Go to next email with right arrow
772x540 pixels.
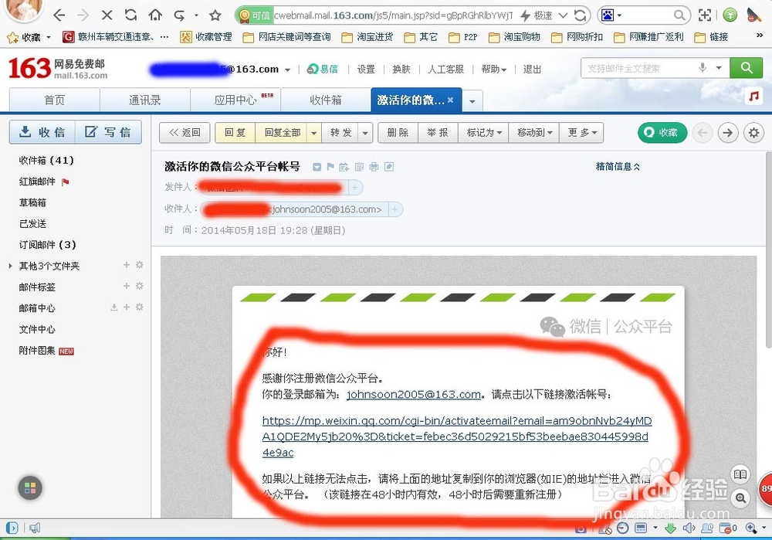[x=728, y=133]
